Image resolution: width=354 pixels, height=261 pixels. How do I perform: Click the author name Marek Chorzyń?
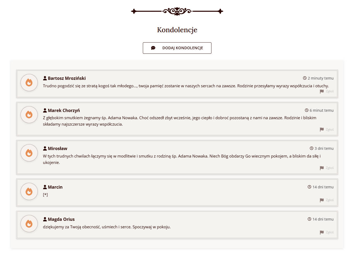(64, 110)
